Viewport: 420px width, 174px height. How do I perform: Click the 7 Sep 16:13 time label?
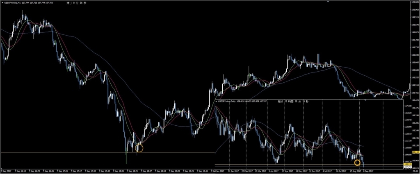coord(21,170)
